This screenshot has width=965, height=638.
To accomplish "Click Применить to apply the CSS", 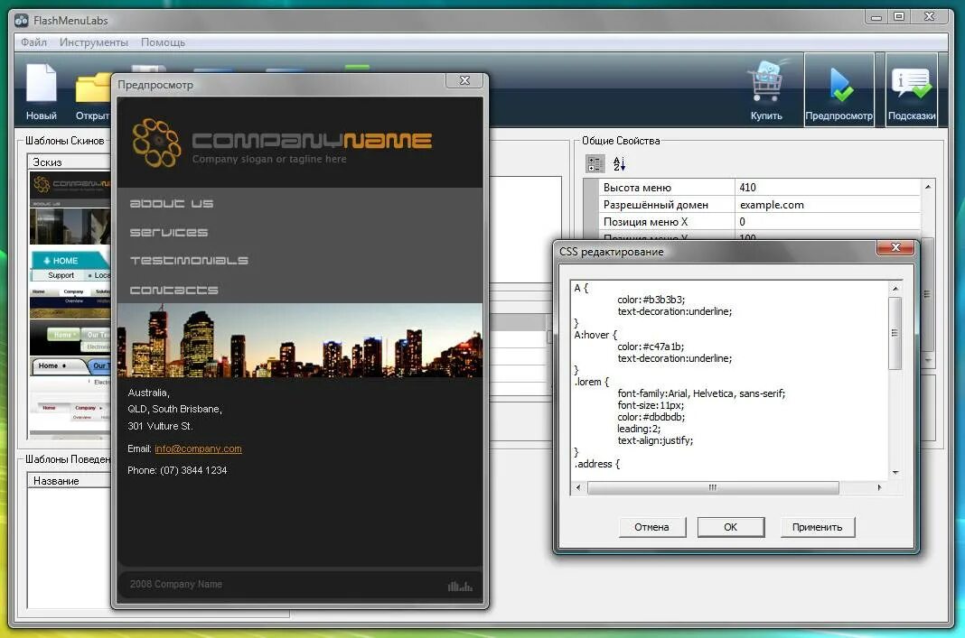I will pos(818,527).
